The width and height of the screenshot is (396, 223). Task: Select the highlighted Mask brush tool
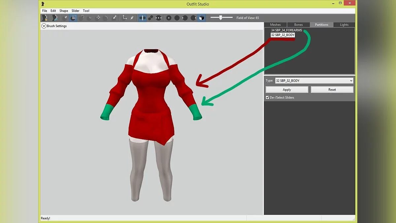pyautogui.click(x=73, y=18)
